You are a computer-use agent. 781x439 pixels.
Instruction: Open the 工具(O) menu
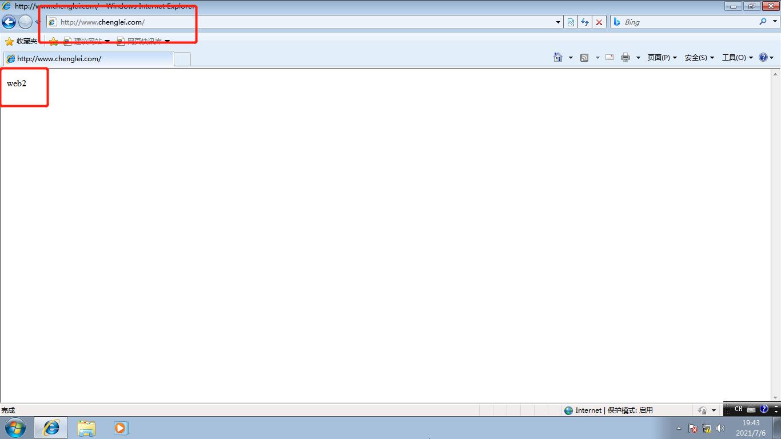(737, 58)
